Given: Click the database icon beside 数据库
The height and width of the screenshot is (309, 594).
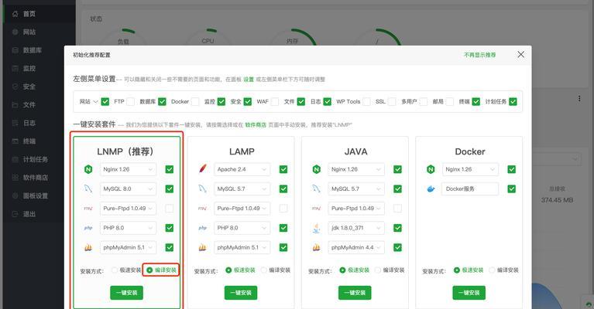Looking at the screenshot, I should click(15, 50).
